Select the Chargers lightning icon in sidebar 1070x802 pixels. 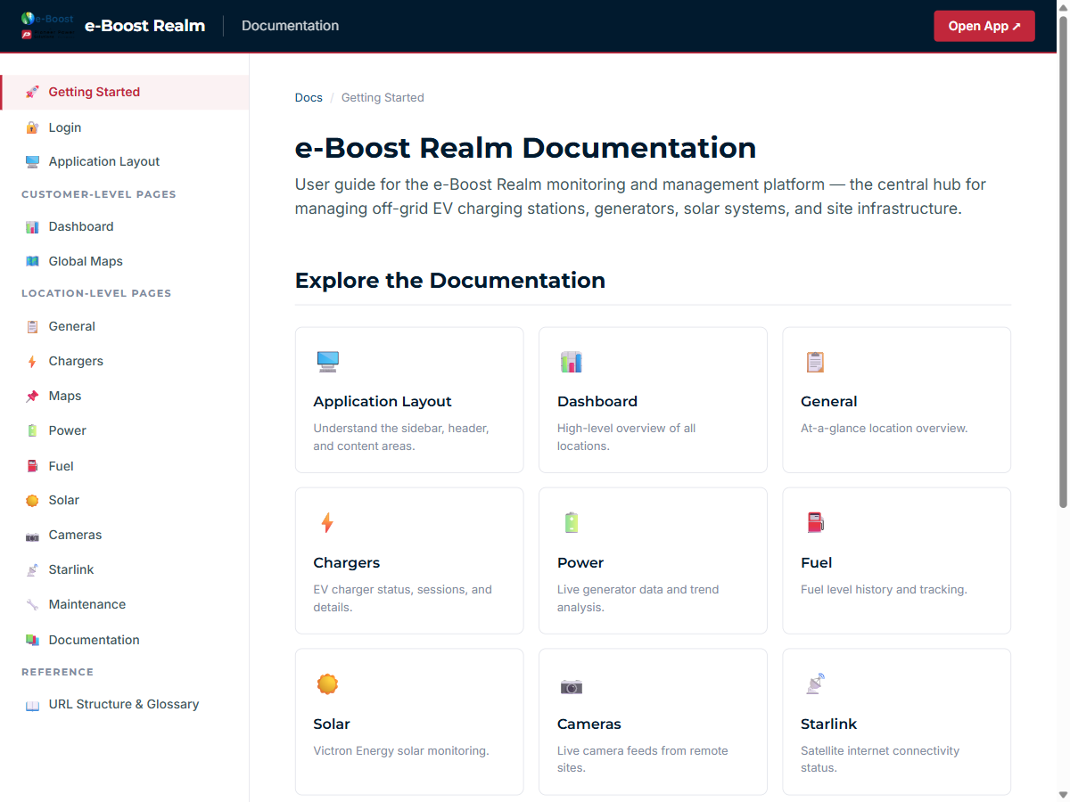click(31, 361)
